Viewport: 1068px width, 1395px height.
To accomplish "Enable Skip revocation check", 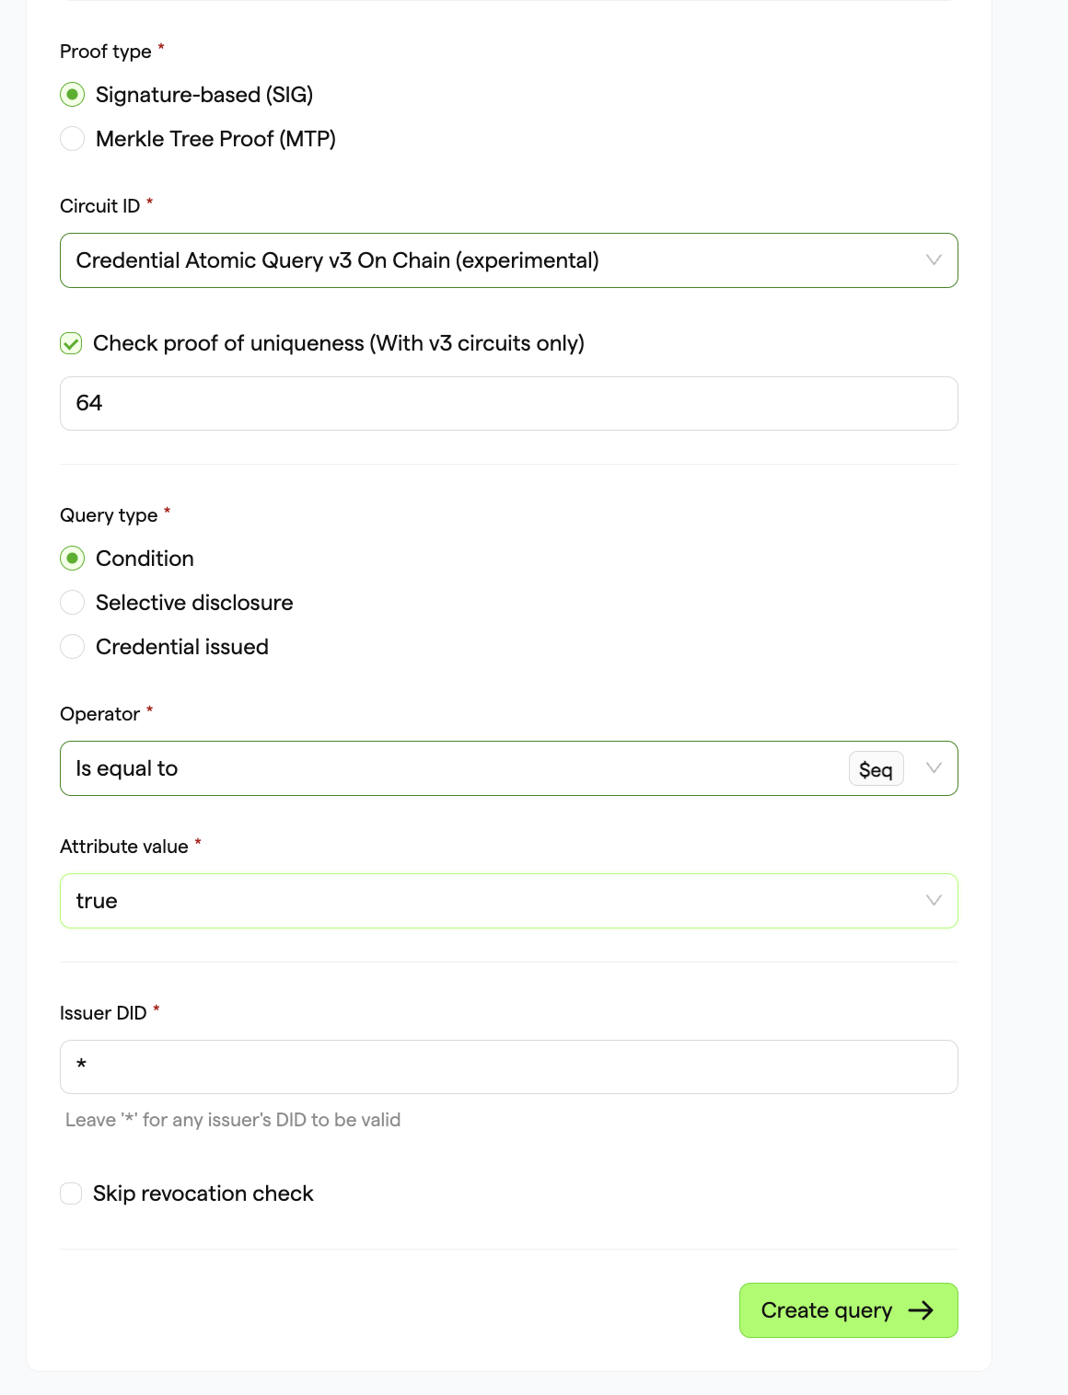I will (71, 1193).
